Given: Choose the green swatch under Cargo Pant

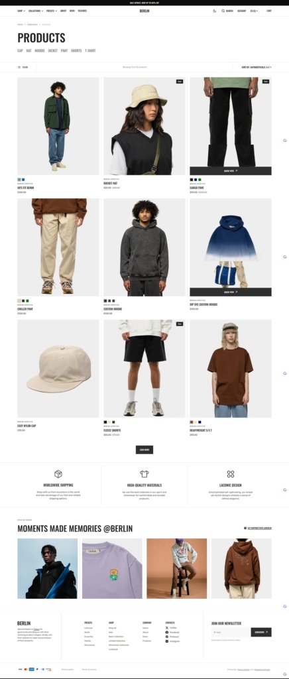Looking at the screenshot, I should tap(200, 179).
